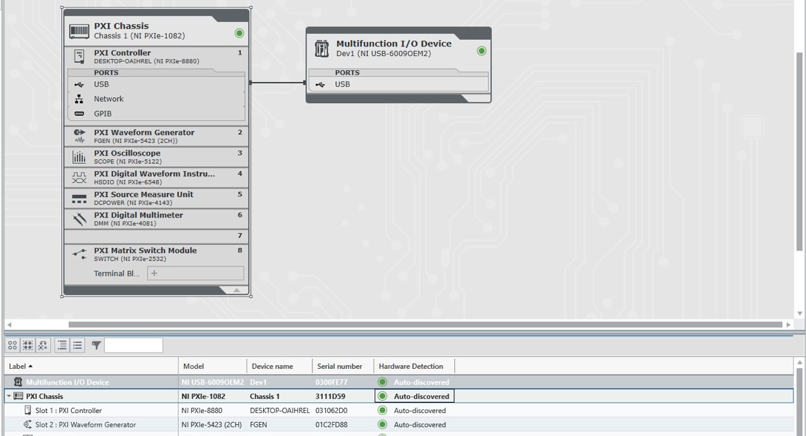Click the select-all grouped circles toolbar icon
The width and height of the screenshot is (806, 436).
click(28, 345)
